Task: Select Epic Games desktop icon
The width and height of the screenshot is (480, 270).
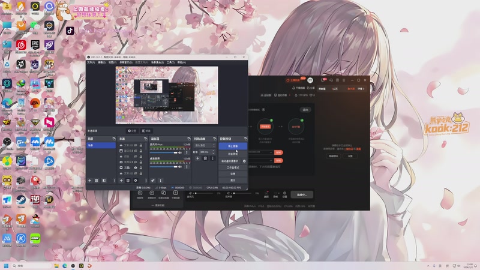Action: (x=35, y=46)
